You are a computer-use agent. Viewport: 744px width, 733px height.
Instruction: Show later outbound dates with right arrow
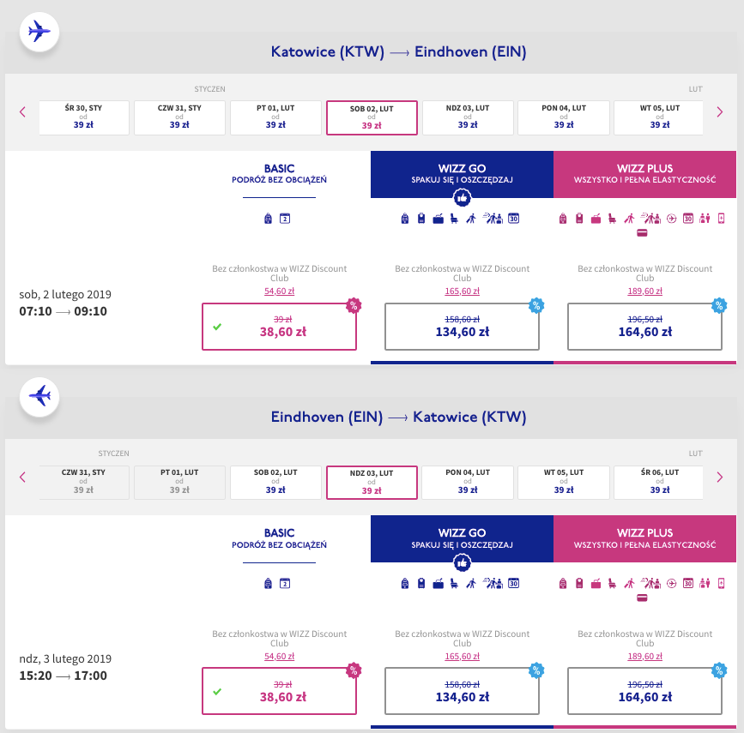[719, 111]
